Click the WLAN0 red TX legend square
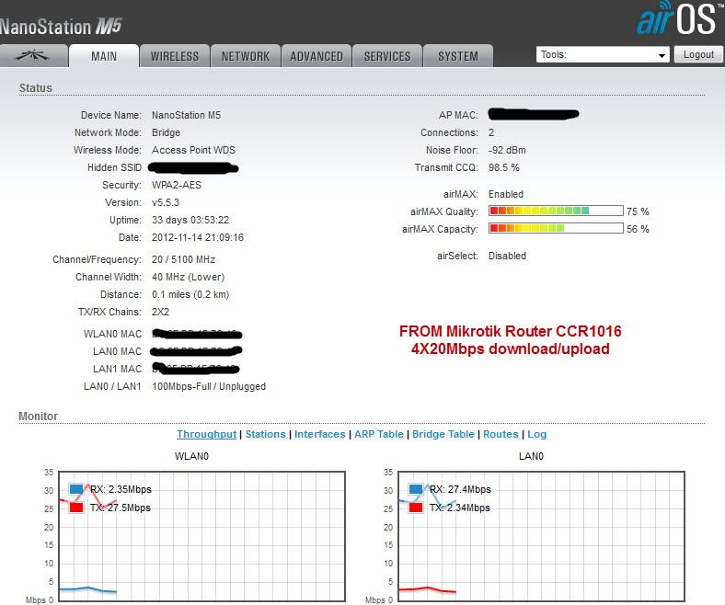Viewport: 725px width, 605px height. 76,508
